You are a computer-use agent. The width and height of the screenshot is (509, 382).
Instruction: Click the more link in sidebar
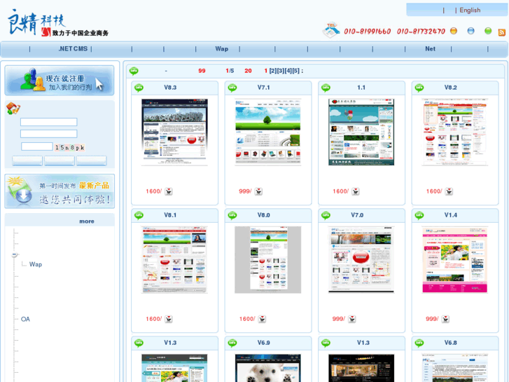coord(87,221)
